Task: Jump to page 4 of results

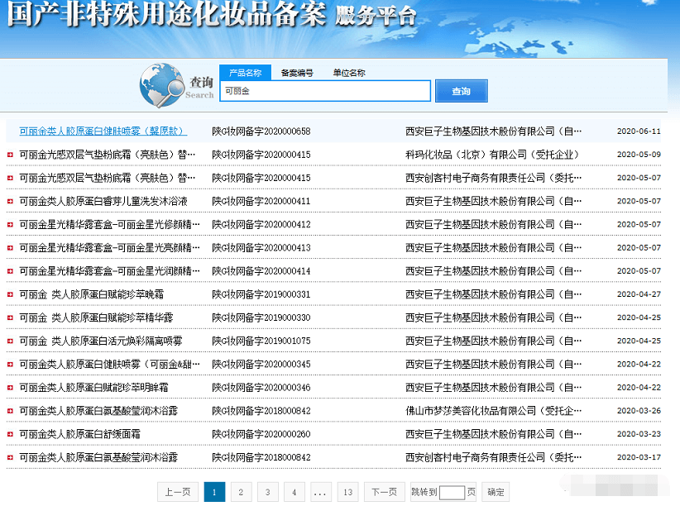Action: pyautogui.click(x=294, y=493)
